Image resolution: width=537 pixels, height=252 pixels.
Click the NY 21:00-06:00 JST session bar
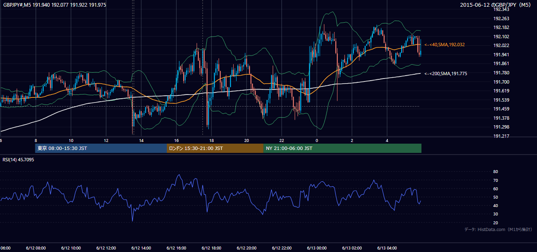pos(342,148)
